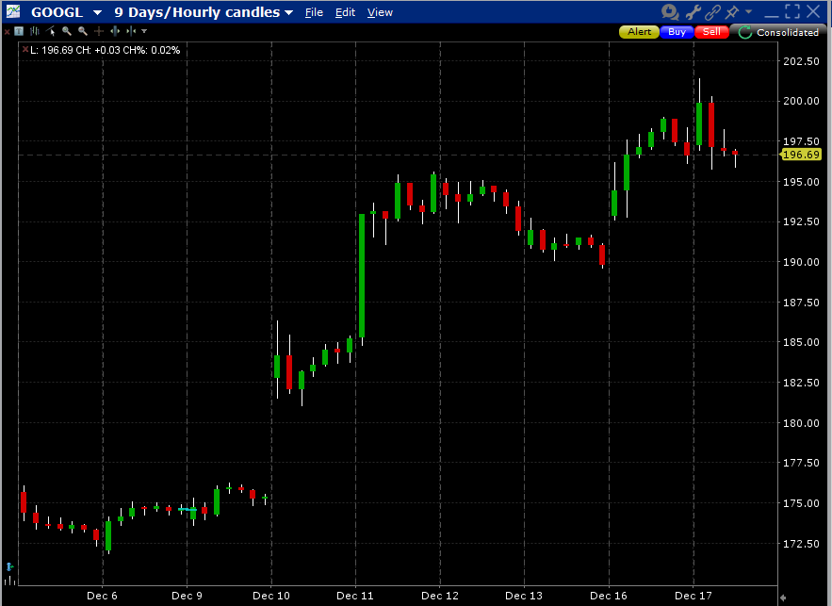Click the Dec 6 date label
The image size is (832, 606).
tap(102, 596)
